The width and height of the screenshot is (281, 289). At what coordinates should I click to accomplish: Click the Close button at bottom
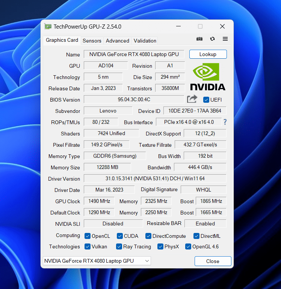pos(213,261)
